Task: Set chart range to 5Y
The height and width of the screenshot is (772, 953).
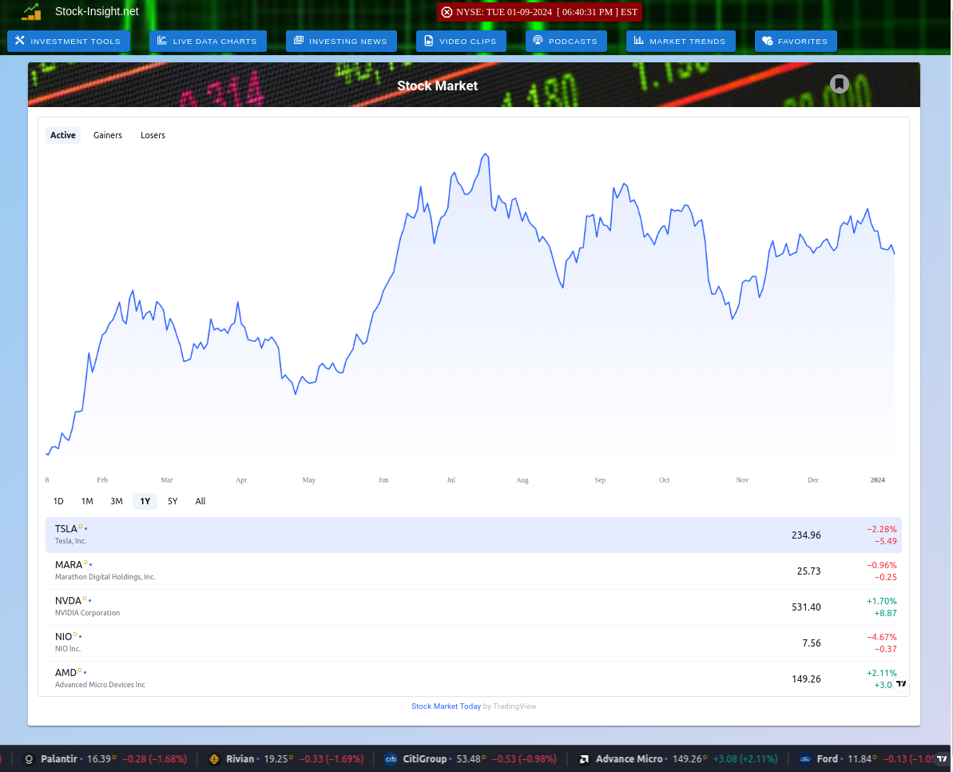Action: (x=173, y=501)
